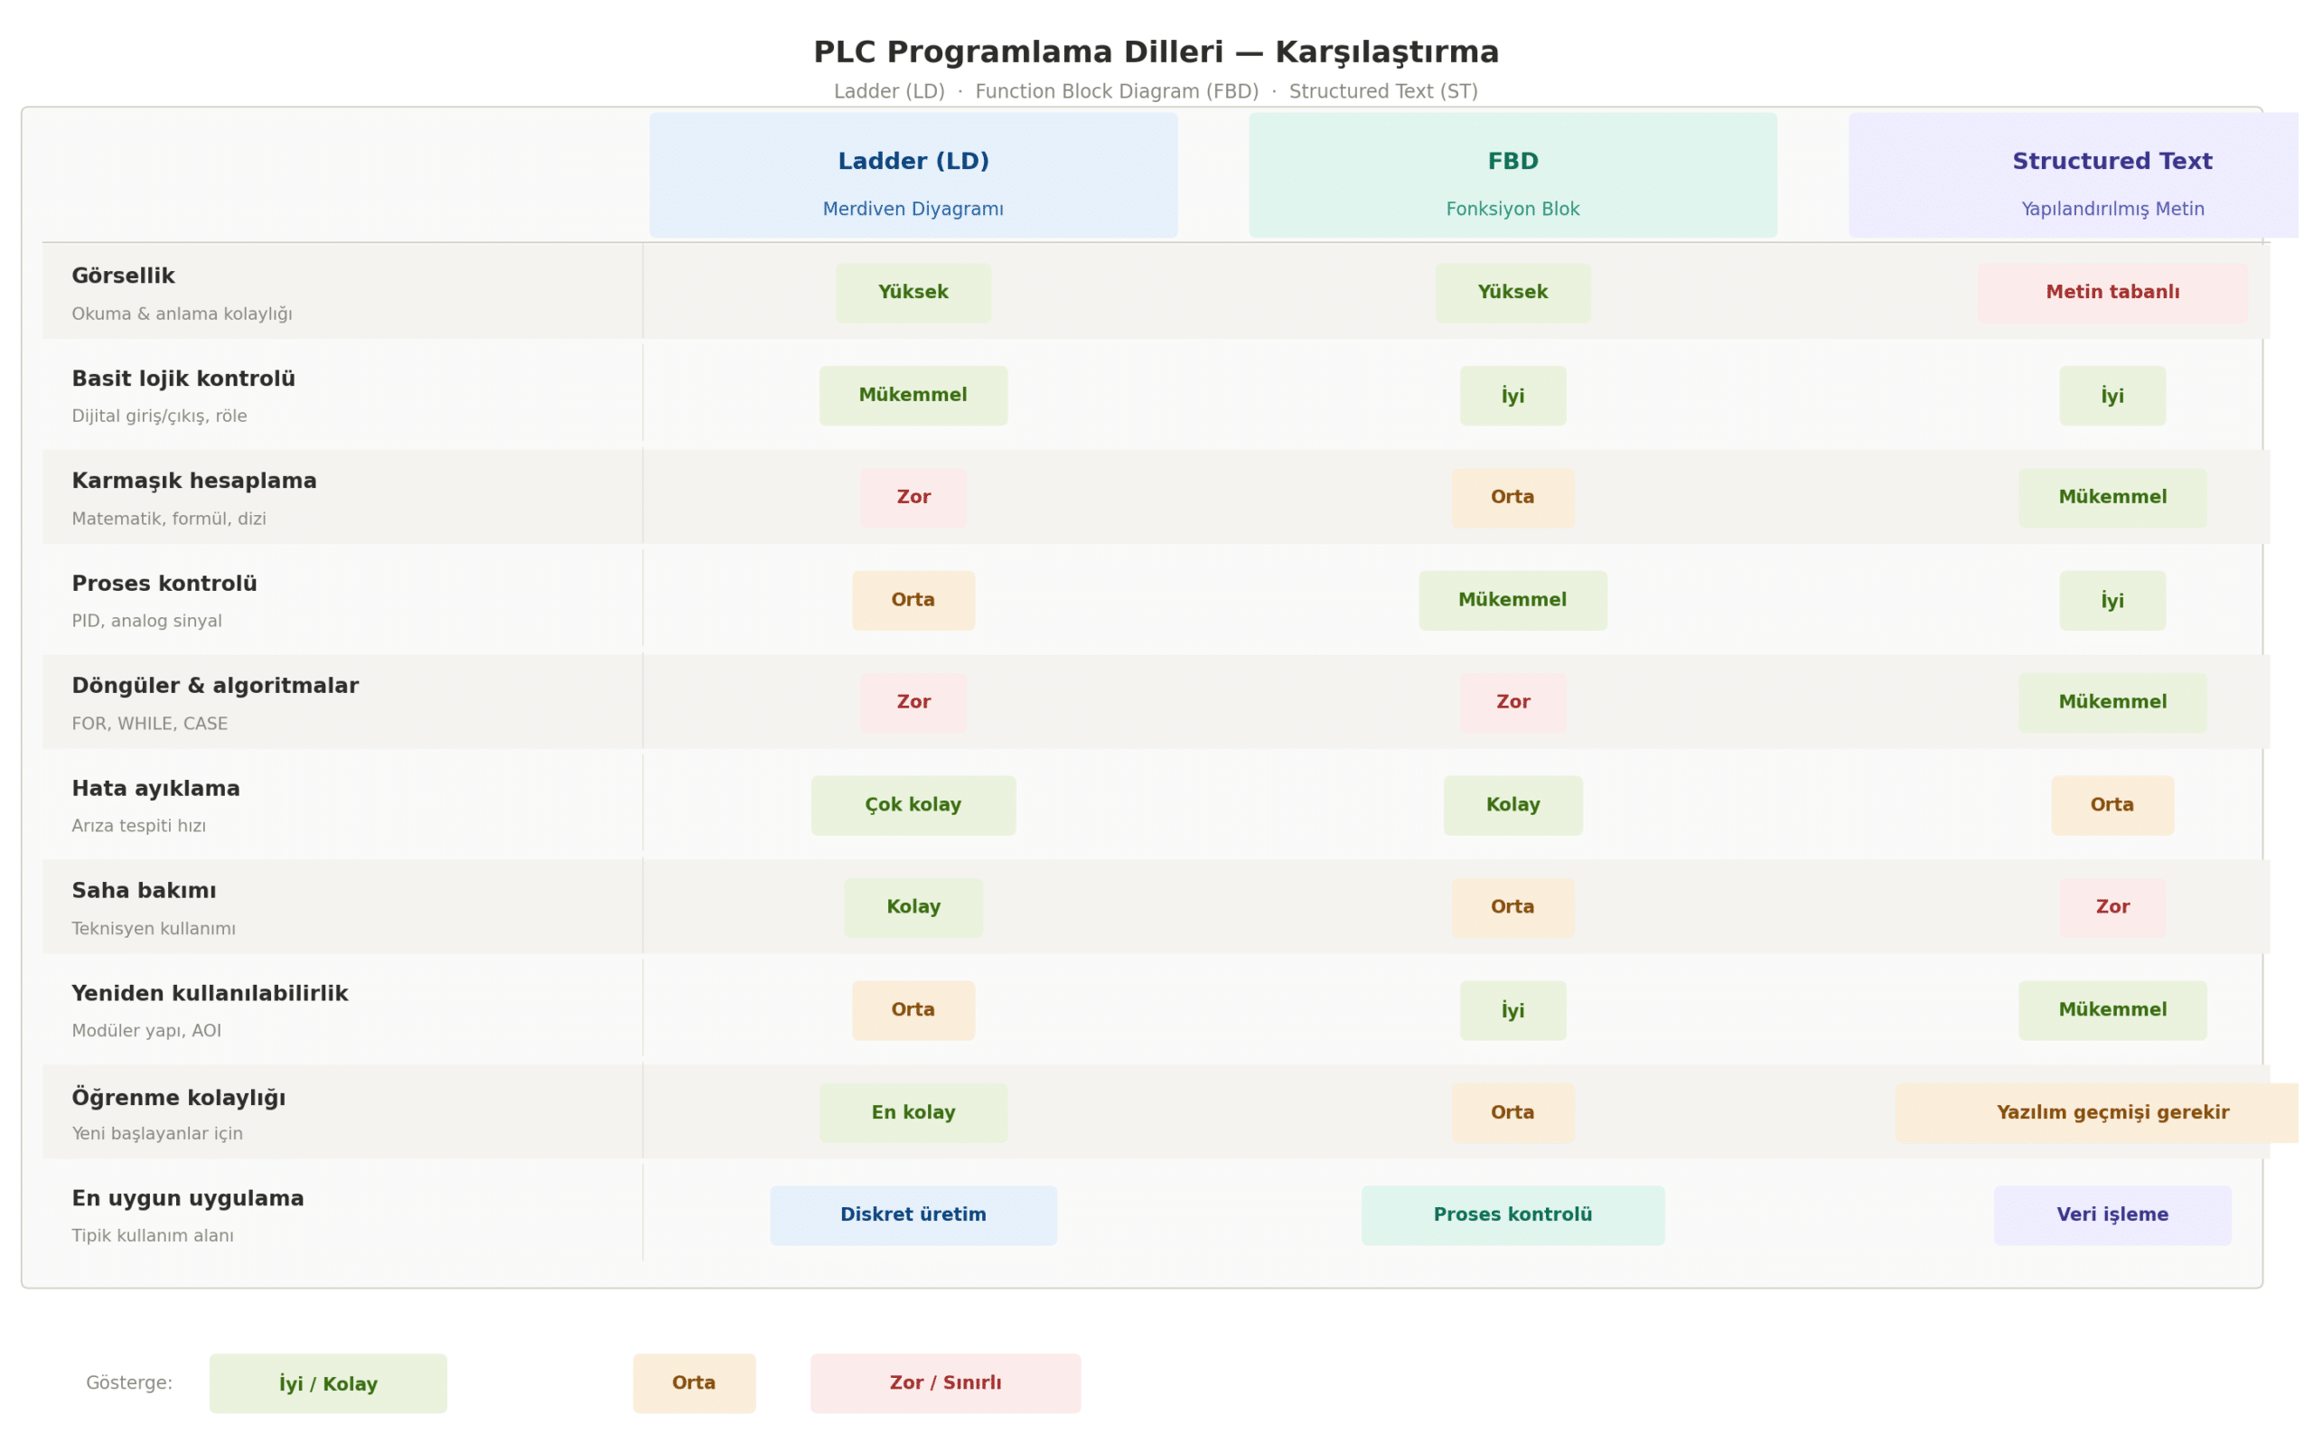Select the FBD column header
The image size is (2313, 1452).
(1512, 174)
